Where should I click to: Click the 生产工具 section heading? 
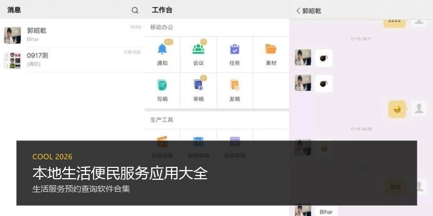coord(162,120)
